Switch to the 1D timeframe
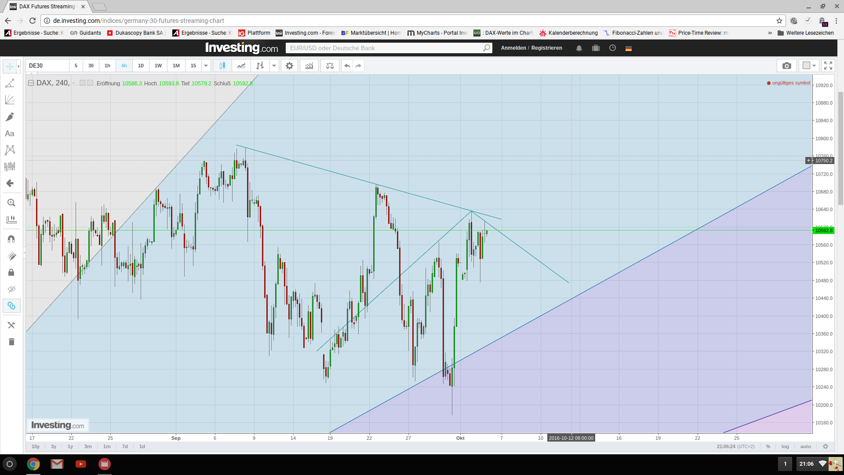Image resolution: width=844 pixels, height=475 pixels. pyautogui.click(x=141, y=66)
